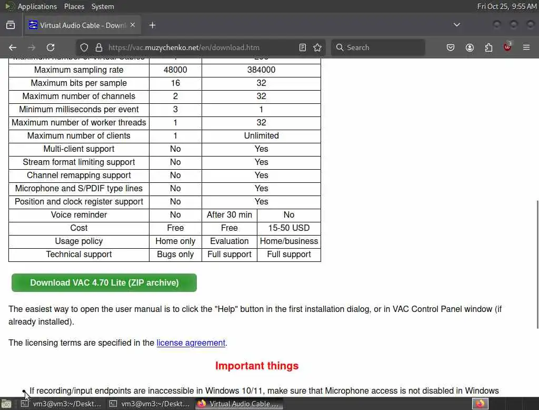
Task: Click 'Stream format limiting support' label
Action: pos(79,162)
